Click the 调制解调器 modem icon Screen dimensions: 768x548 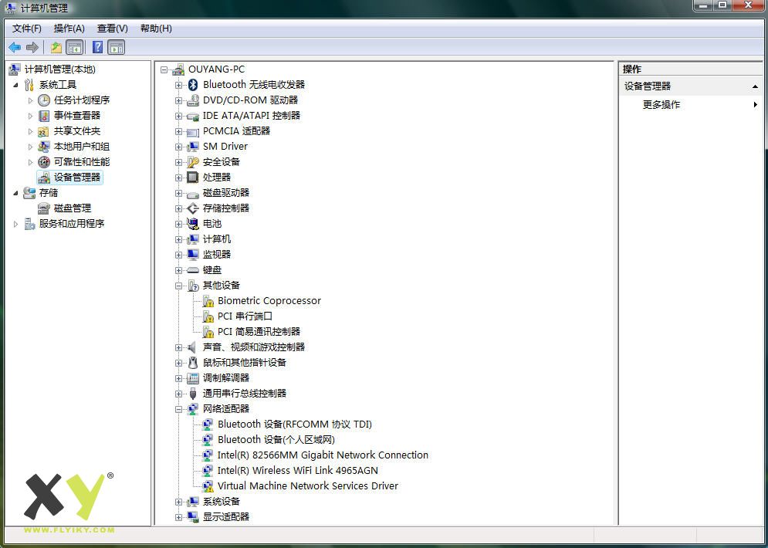click(x=193, y=378)
